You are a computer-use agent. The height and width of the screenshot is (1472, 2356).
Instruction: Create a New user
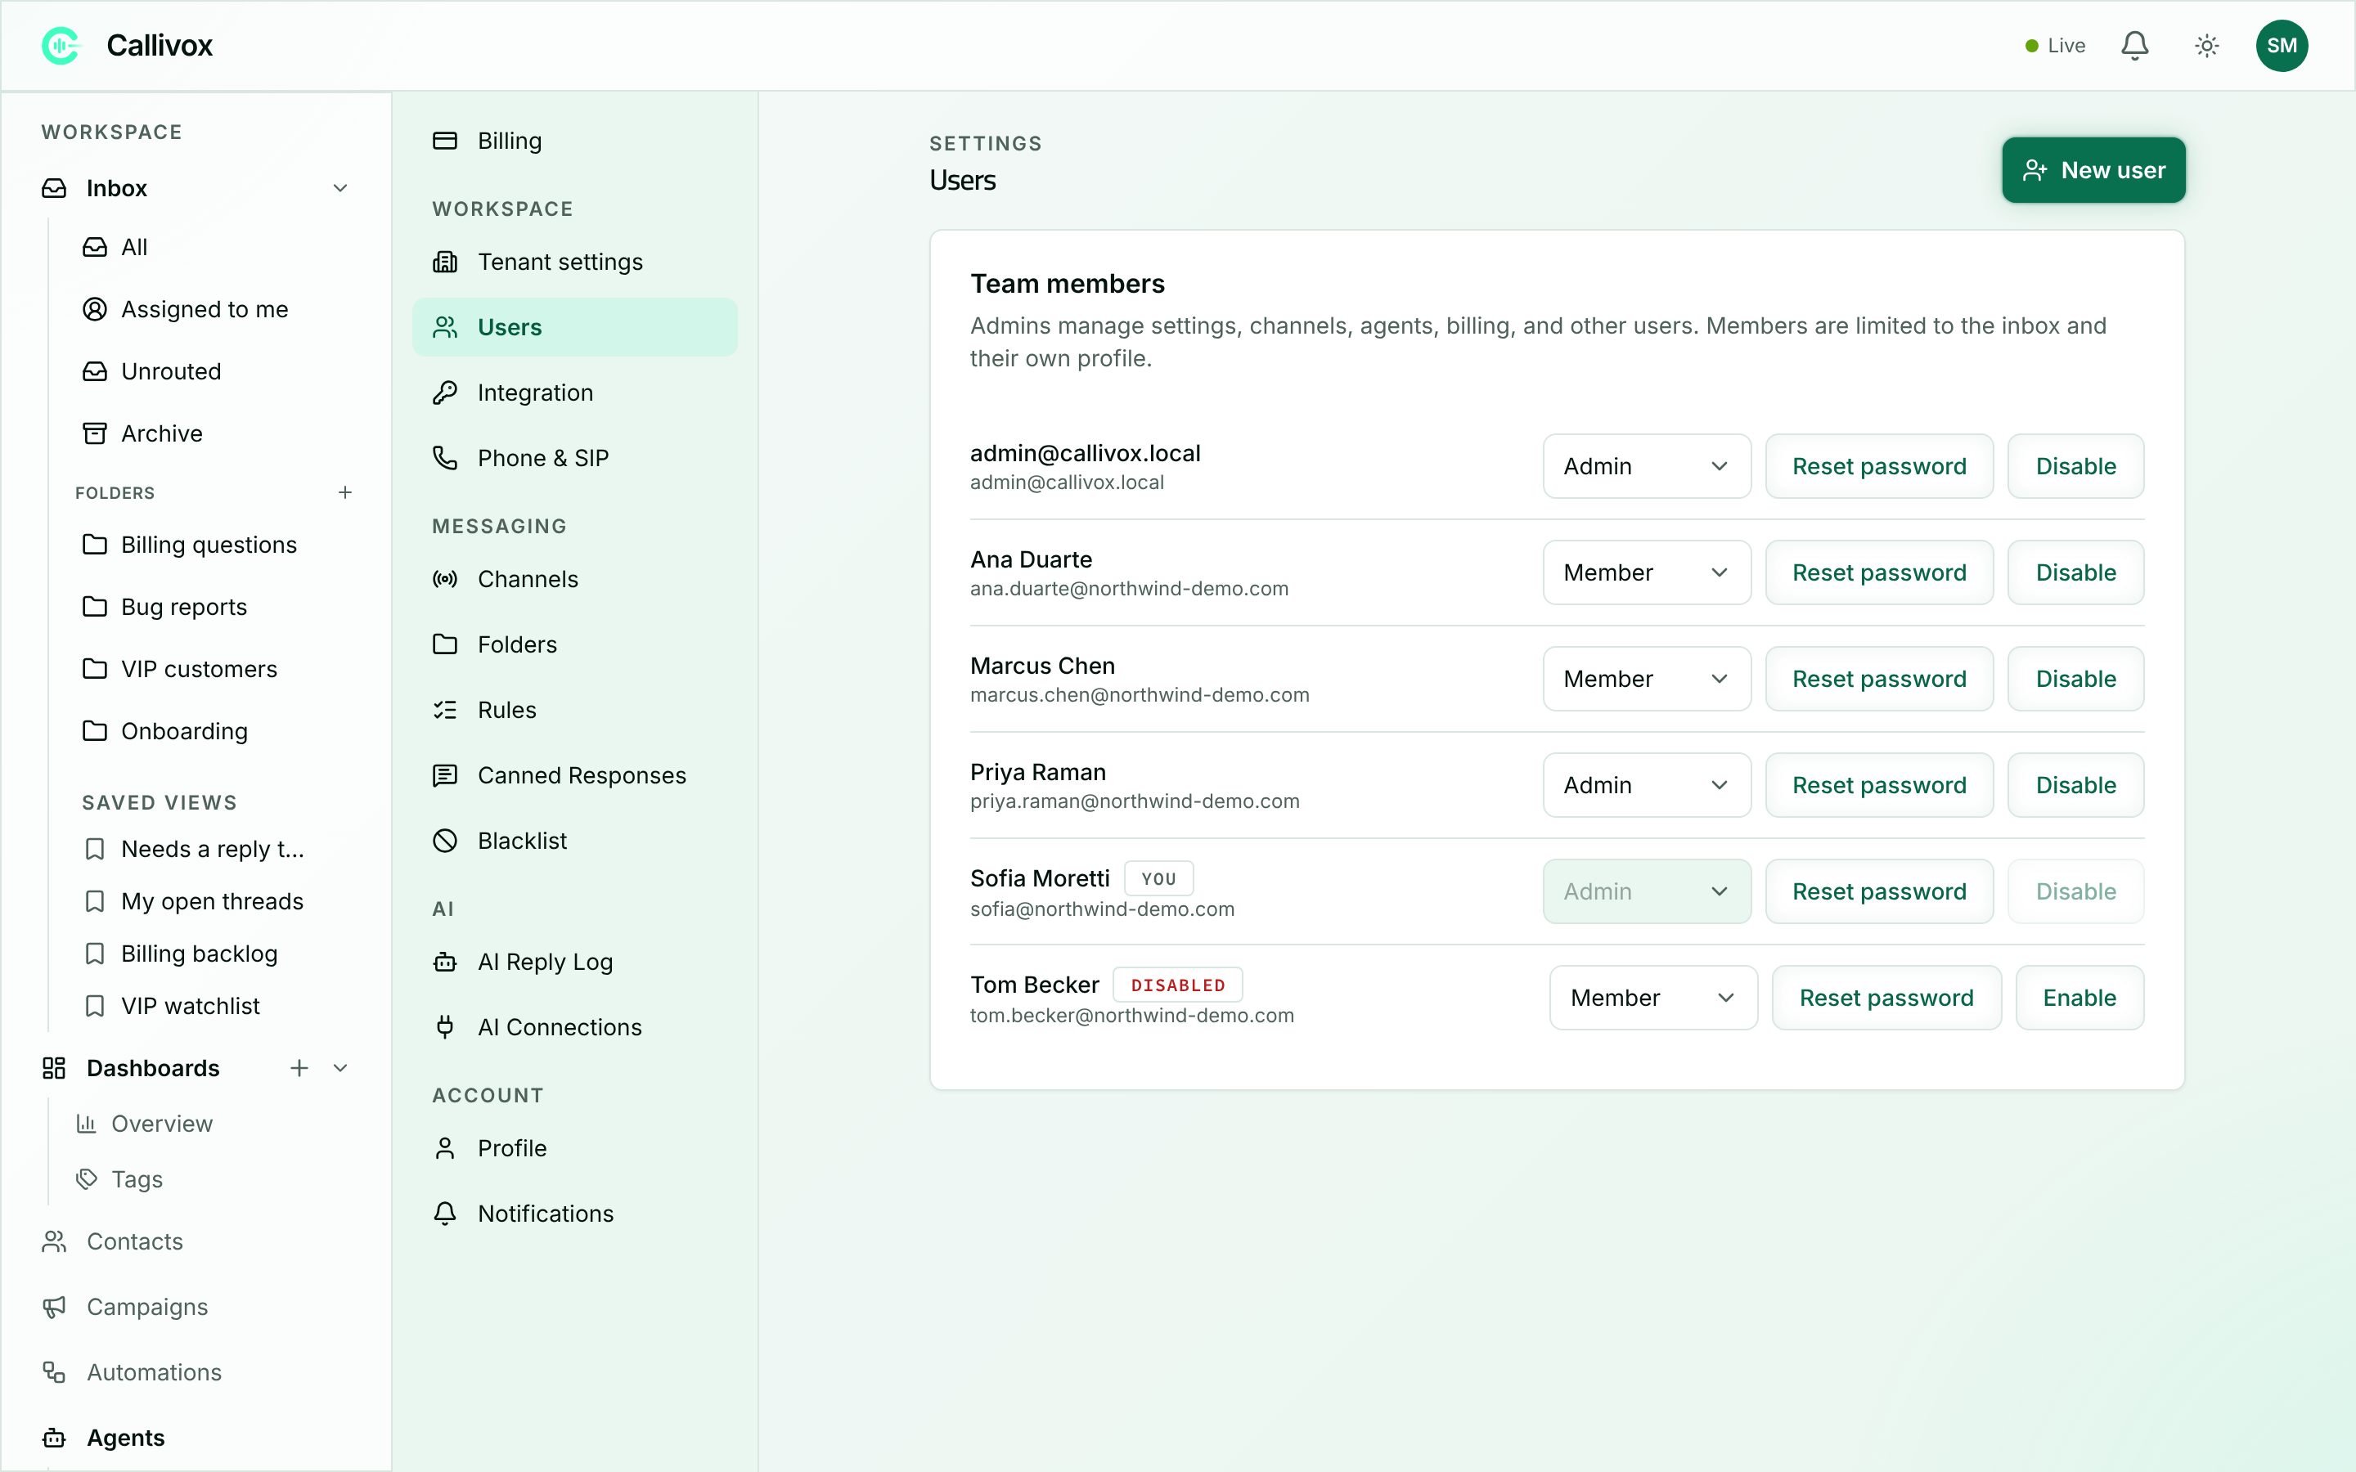point(2093,170)
